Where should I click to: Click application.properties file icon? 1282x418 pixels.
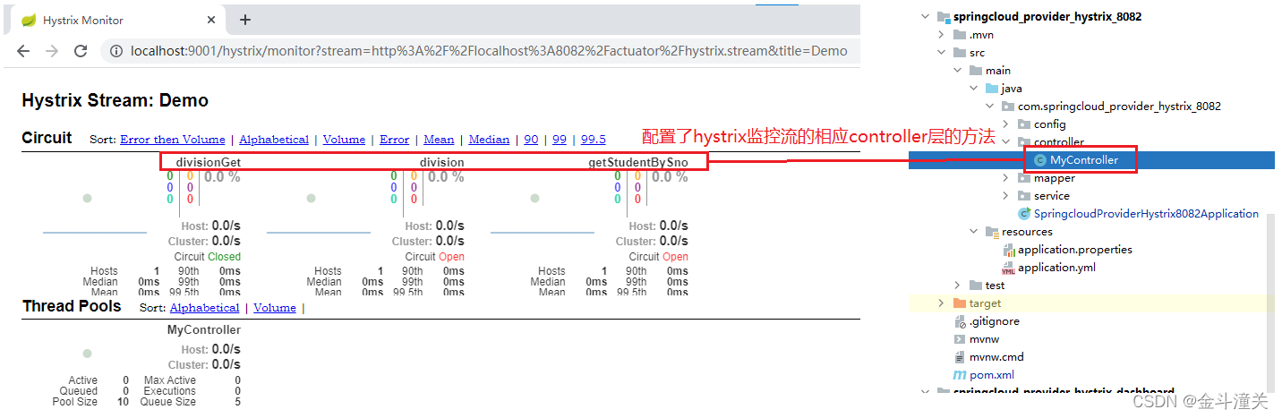(x=1008, y=250)
